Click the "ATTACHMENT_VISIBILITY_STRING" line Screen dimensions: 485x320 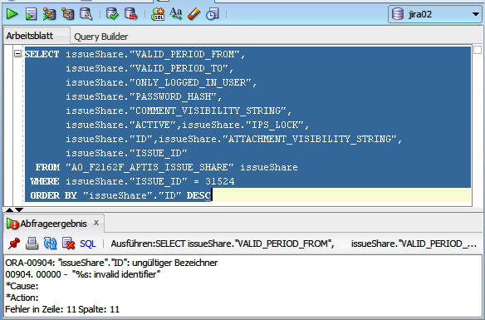click(x=234, y=140)
